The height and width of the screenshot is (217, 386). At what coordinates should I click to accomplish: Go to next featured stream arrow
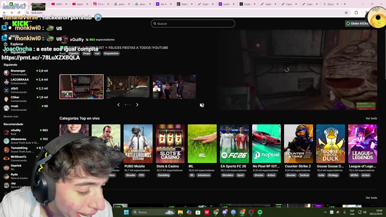[x=137, y=105]
